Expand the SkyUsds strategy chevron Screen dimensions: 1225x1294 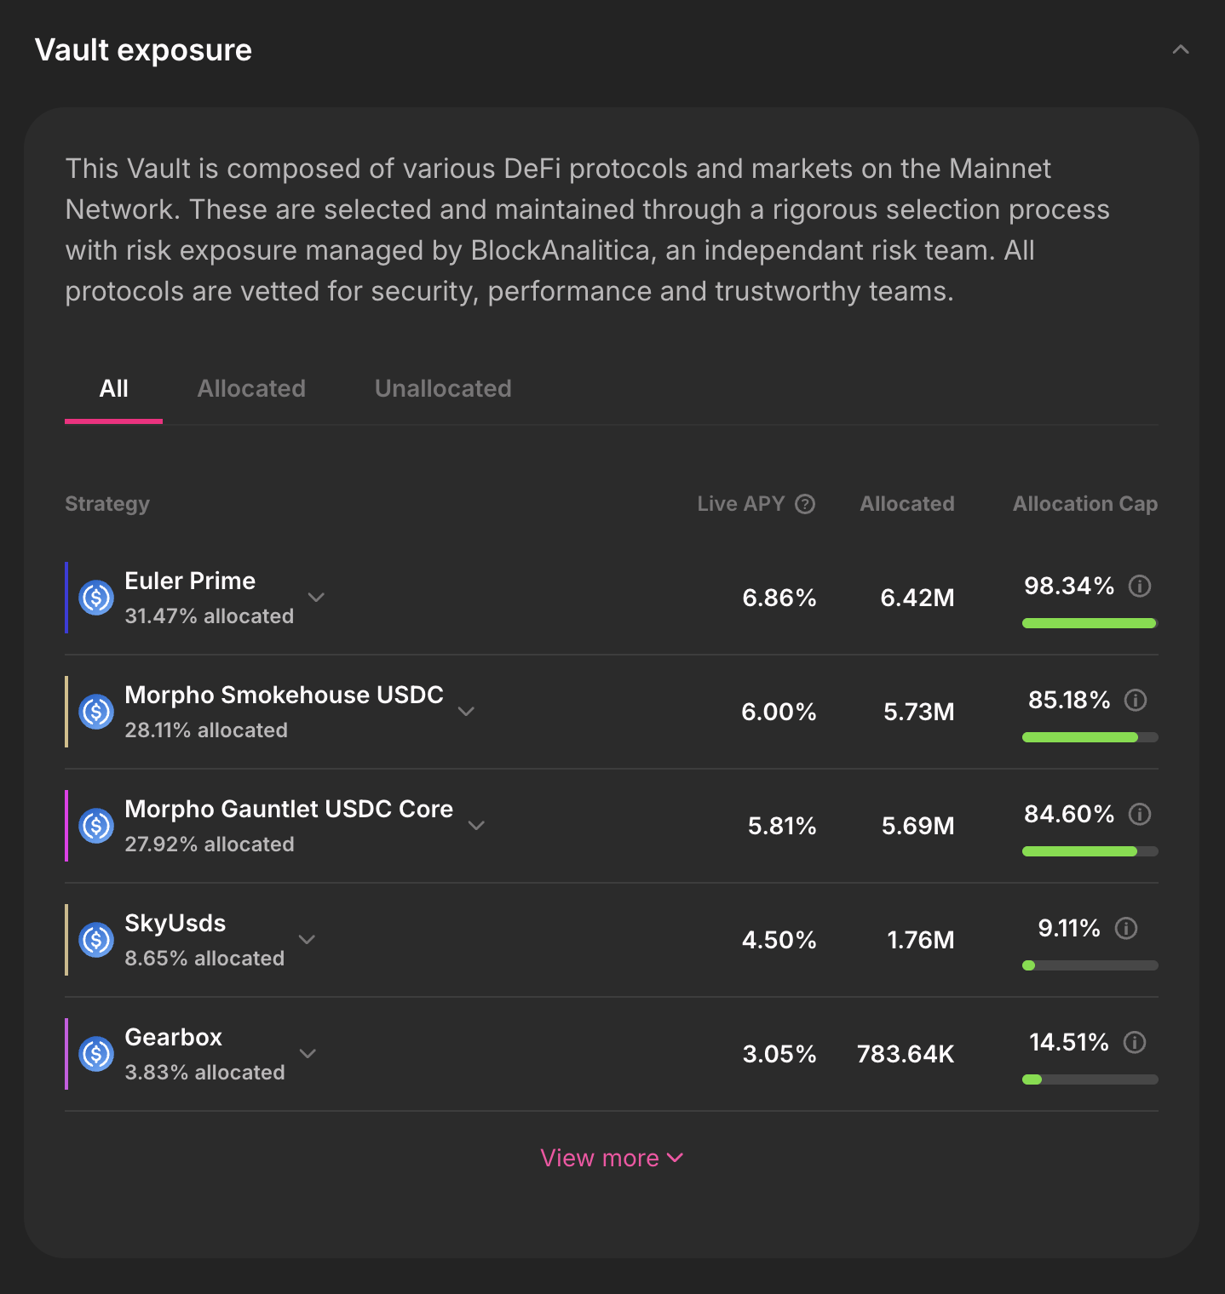coord(308,940)
